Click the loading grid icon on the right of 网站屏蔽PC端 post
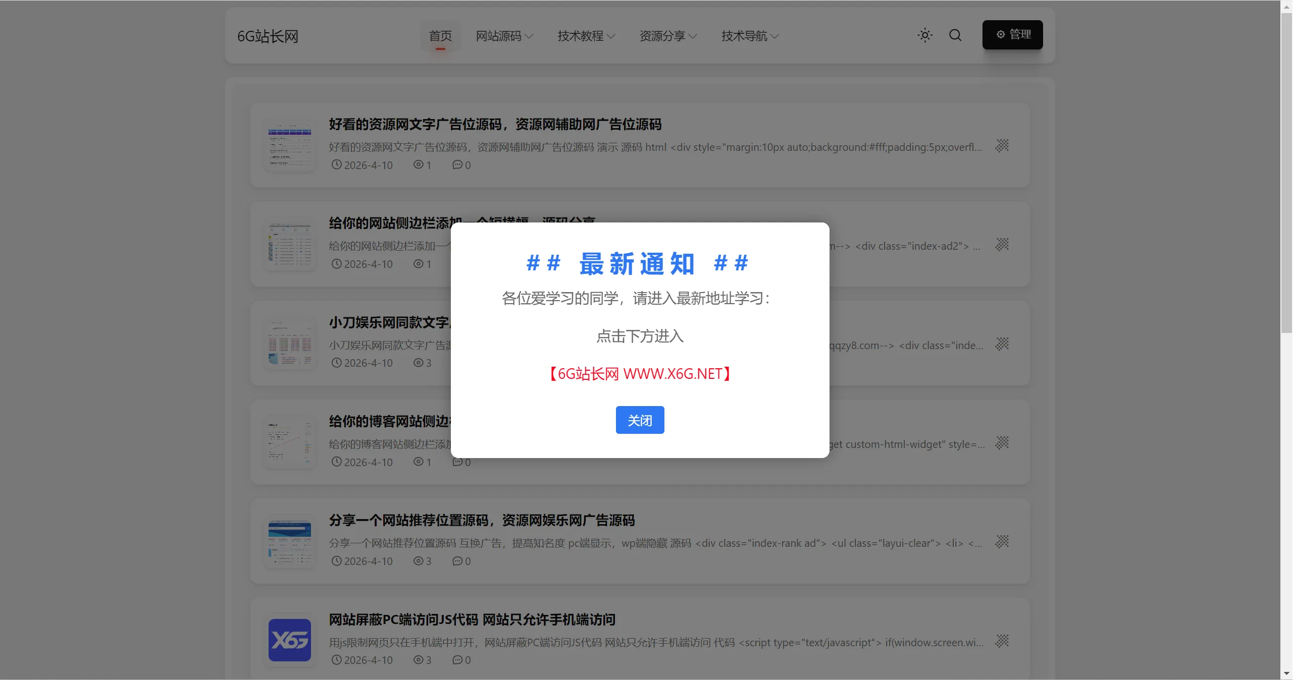The image size is (1293, 680). [1002, 642]
